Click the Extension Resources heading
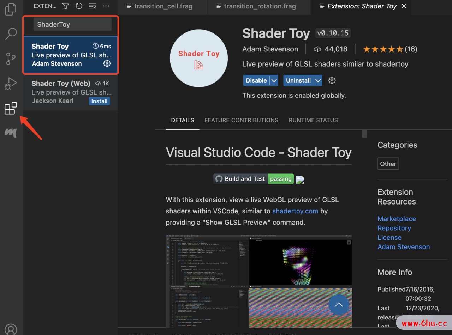Image resolution: width=452 pixels, height=335 pixels. (397, 197)
